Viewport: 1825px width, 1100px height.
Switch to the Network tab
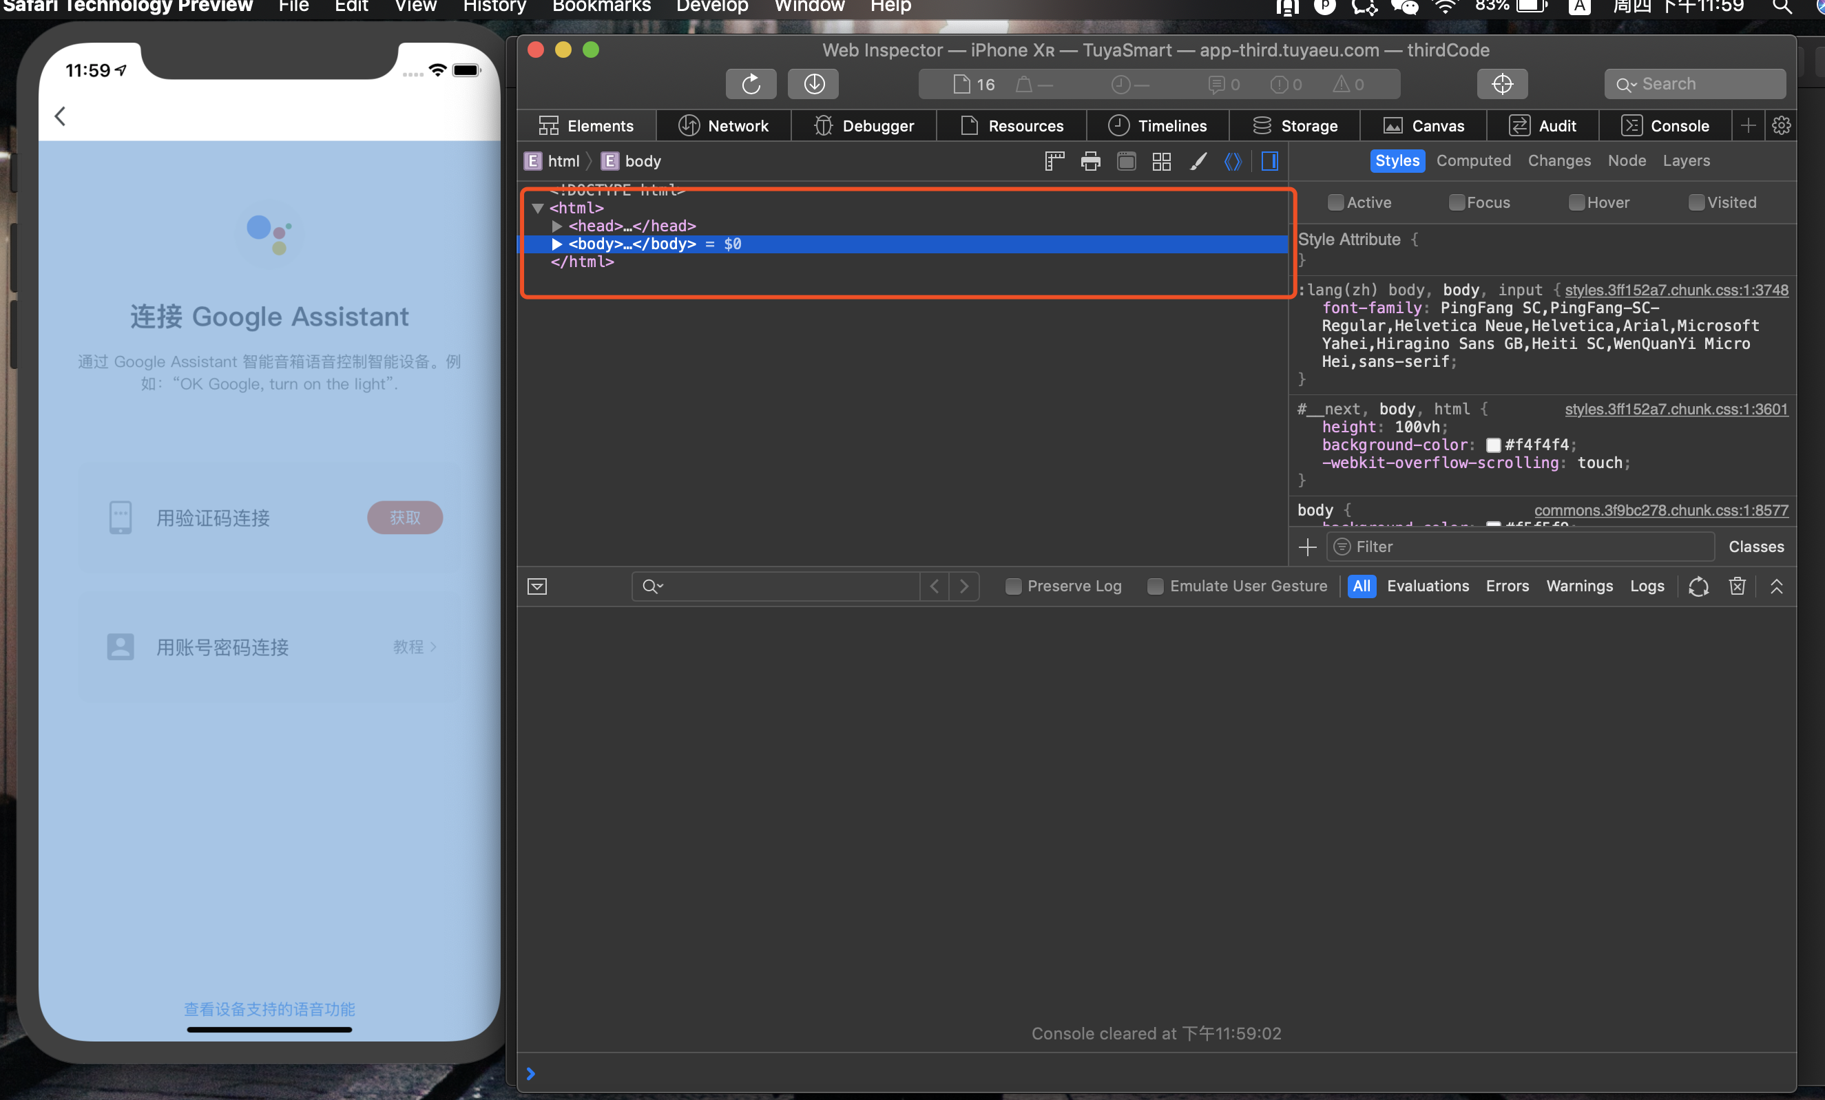tap(724, 125)
